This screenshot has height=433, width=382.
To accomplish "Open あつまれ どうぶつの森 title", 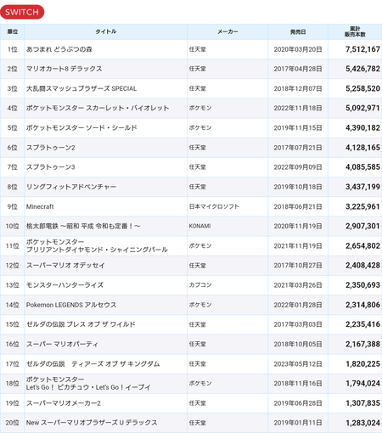I will pyautogui.click(x=59, y=49).
